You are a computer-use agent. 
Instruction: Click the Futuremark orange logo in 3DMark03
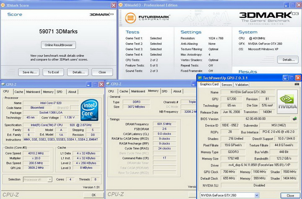point(130,18)
